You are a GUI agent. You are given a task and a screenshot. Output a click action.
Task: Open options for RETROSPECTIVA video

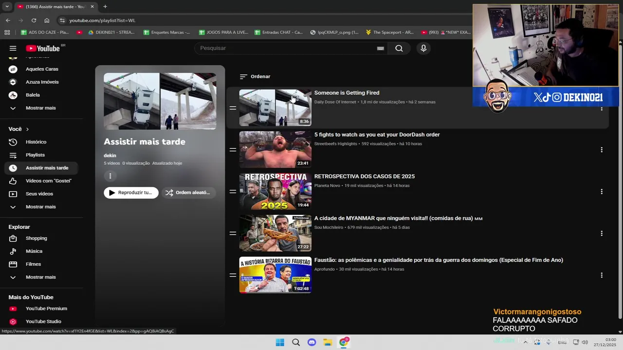pos(602,192)
